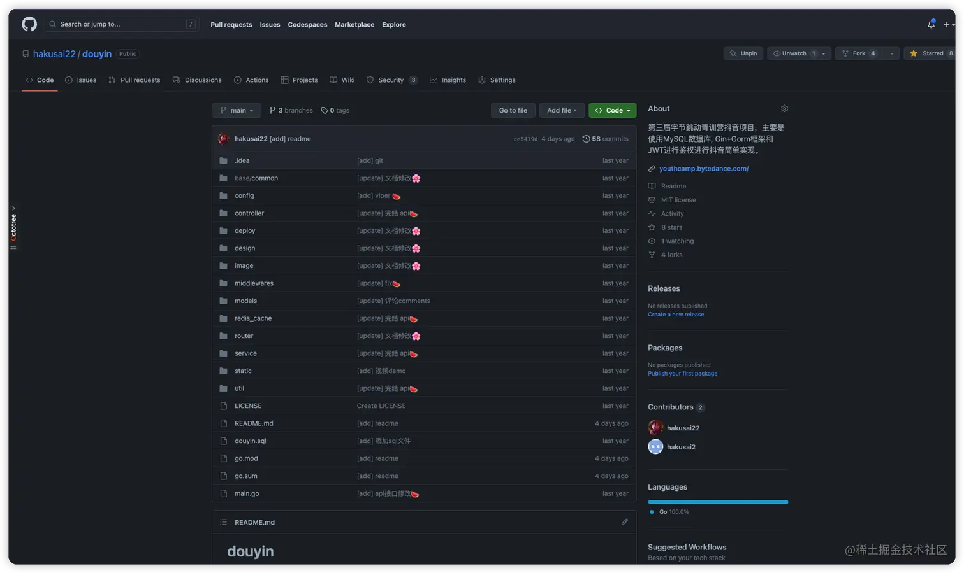This screenshot has width=964, height=573.
Task: Switch to the Actions tab
Action: pos(251,80)
